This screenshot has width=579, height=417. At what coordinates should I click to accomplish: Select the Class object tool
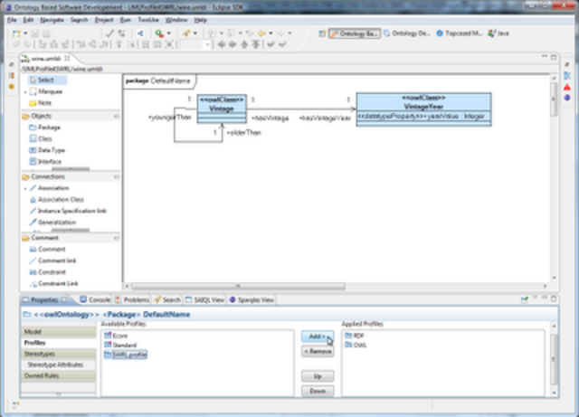pos(41,139)
